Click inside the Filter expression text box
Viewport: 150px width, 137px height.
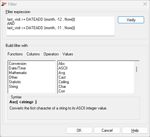(61, 26)
